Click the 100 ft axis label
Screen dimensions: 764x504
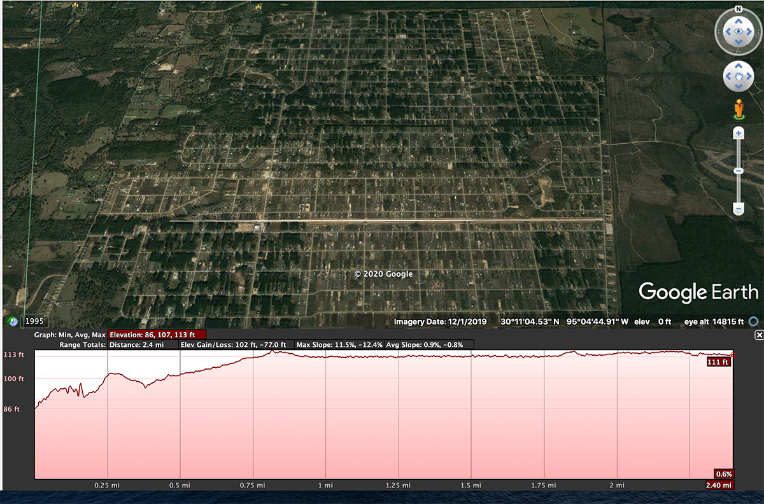(x=14, y=379)
